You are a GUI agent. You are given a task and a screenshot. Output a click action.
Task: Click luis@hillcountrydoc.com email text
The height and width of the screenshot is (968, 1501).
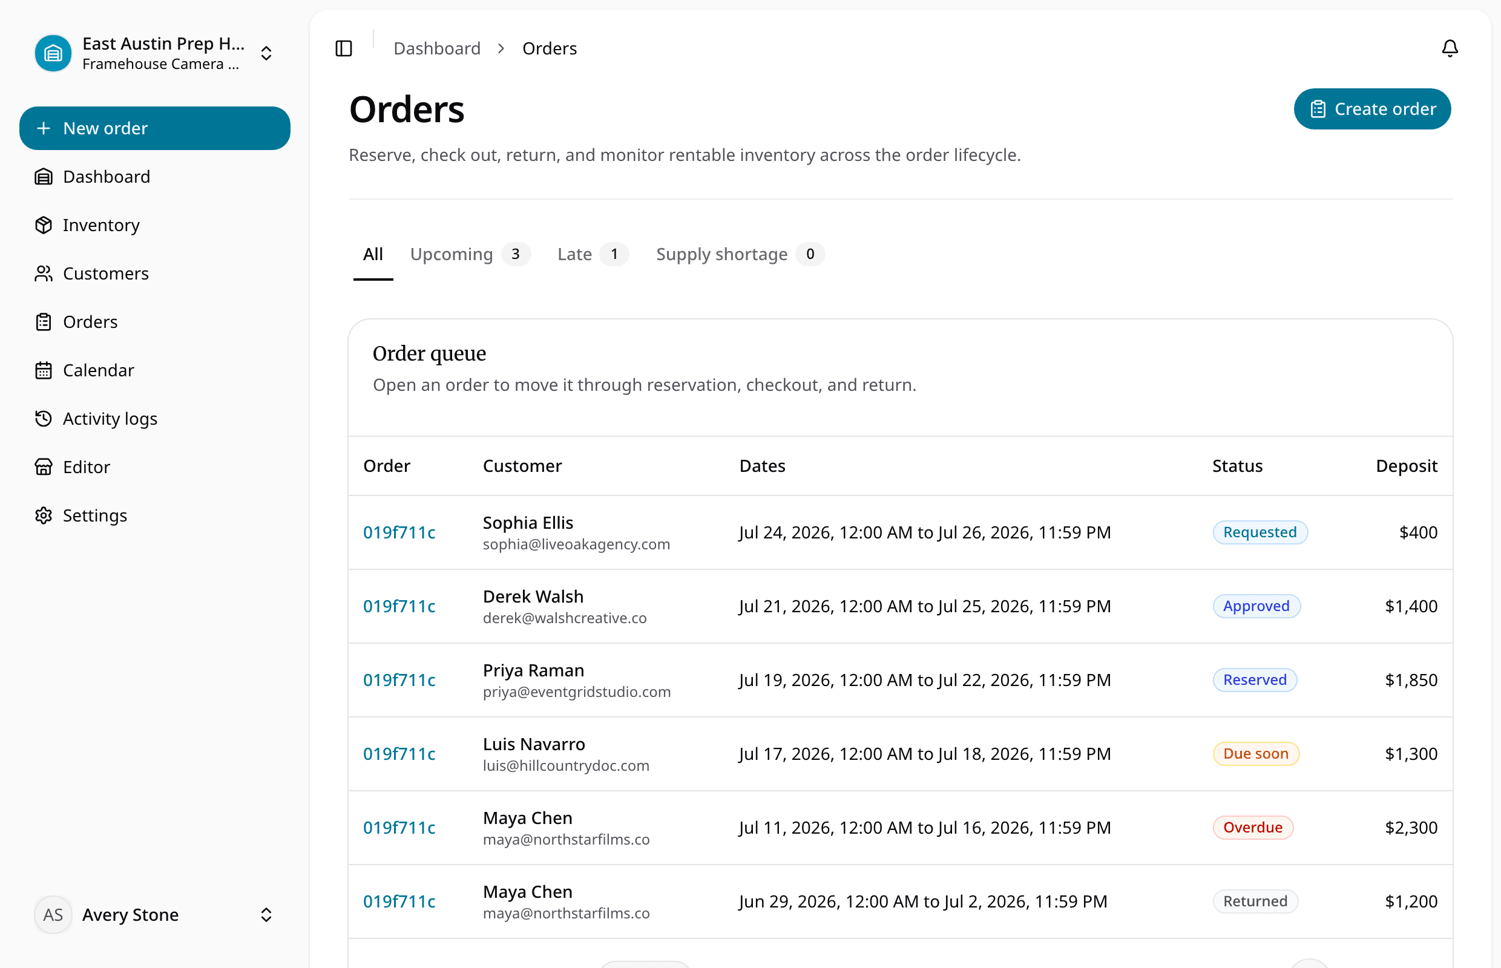(x=566, y=765)
